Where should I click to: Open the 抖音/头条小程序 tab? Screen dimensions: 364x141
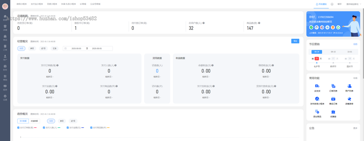[x=69, y=4]
